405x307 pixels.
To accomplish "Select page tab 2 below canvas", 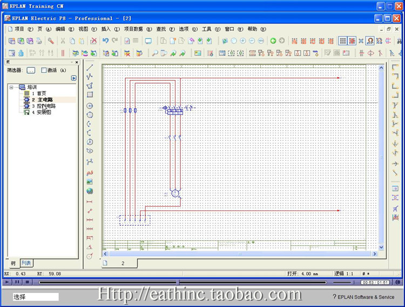I will [119, 263].
